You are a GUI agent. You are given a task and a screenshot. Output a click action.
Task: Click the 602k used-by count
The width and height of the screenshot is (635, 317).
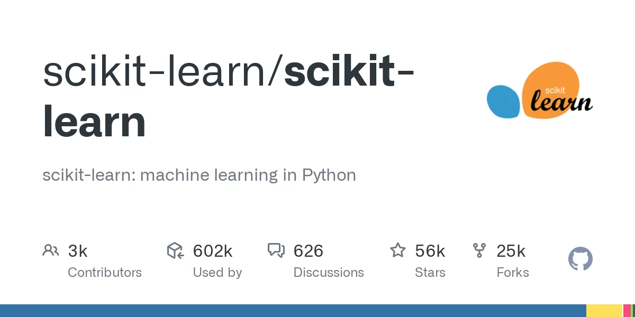213,251
